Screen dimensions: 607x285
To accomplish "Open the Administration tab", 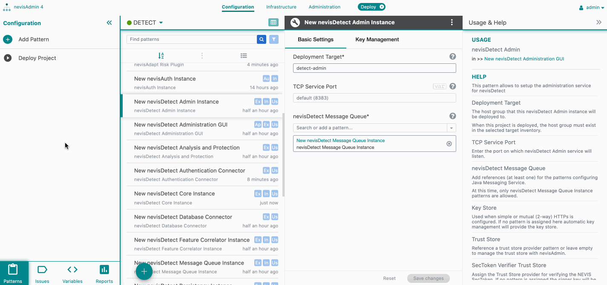I will point(325,7).
